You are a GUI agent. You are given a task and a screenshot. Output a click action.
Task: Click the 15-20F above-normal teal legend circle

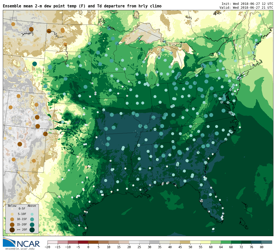(32, 225)
